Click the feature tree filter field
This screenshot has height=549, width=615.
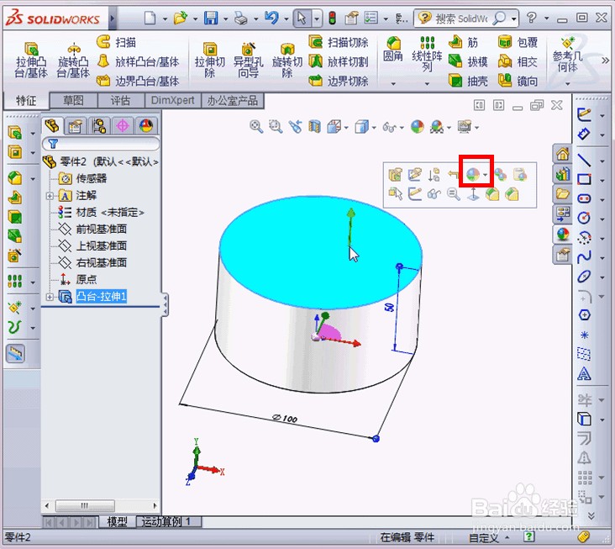pos(101,144)
